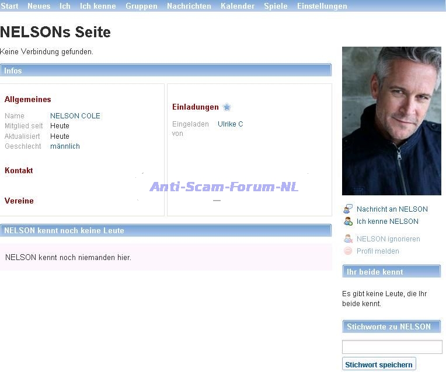The width and height of the screenshot is (446, 372).
Task: Click the Stichworte keyword input field
Action: (392, 347)
